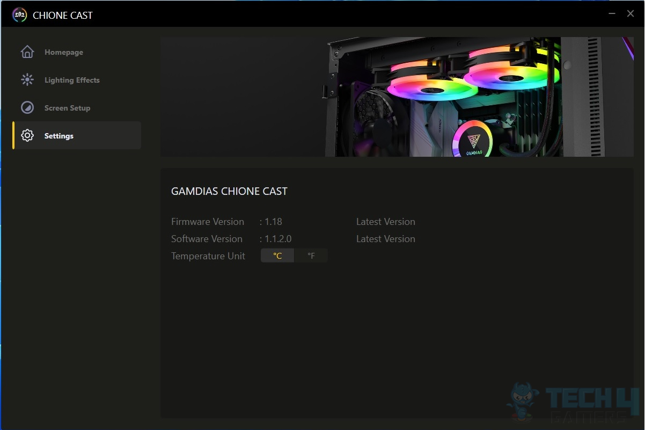Click the 'GAMDIAS CHIONE CAST' heading
This screenshot has height=430, width=645.
pyautogui.click(x=229, y=191)
